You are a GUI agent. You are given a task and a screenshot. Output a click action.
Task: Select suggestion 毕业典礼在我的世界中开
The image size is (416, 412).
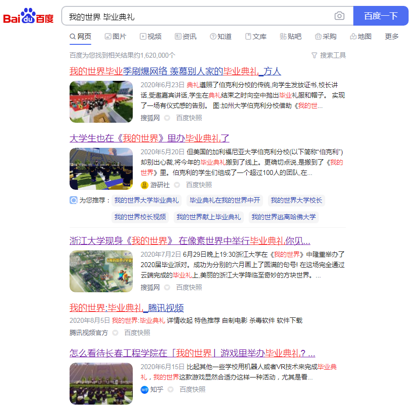tap(225, 200)
